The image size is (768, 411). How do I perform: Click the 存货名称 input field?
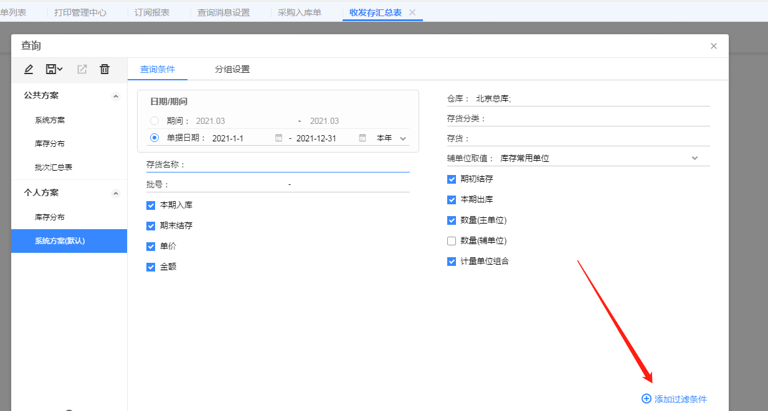299,164
